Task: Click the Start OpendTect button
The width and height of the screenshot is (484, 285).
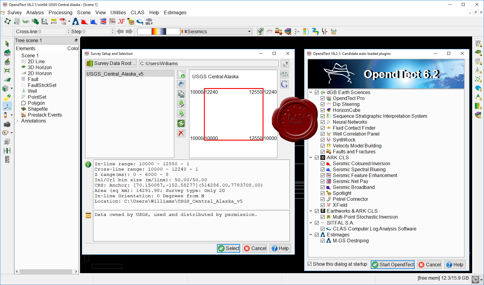Action: (393, 265)
